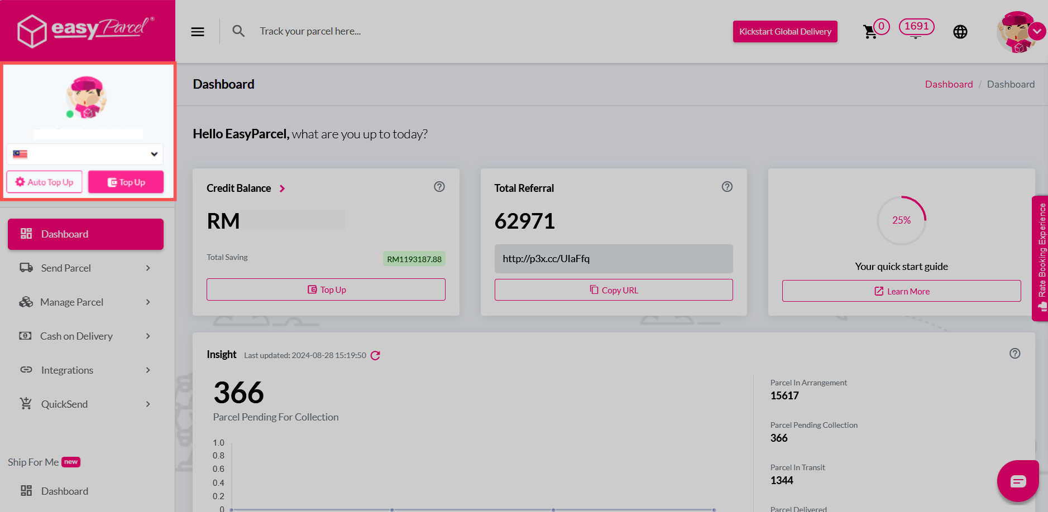
Task: Open the chat support bubble
Action: pyautogui.click(x=1018, y=481)
